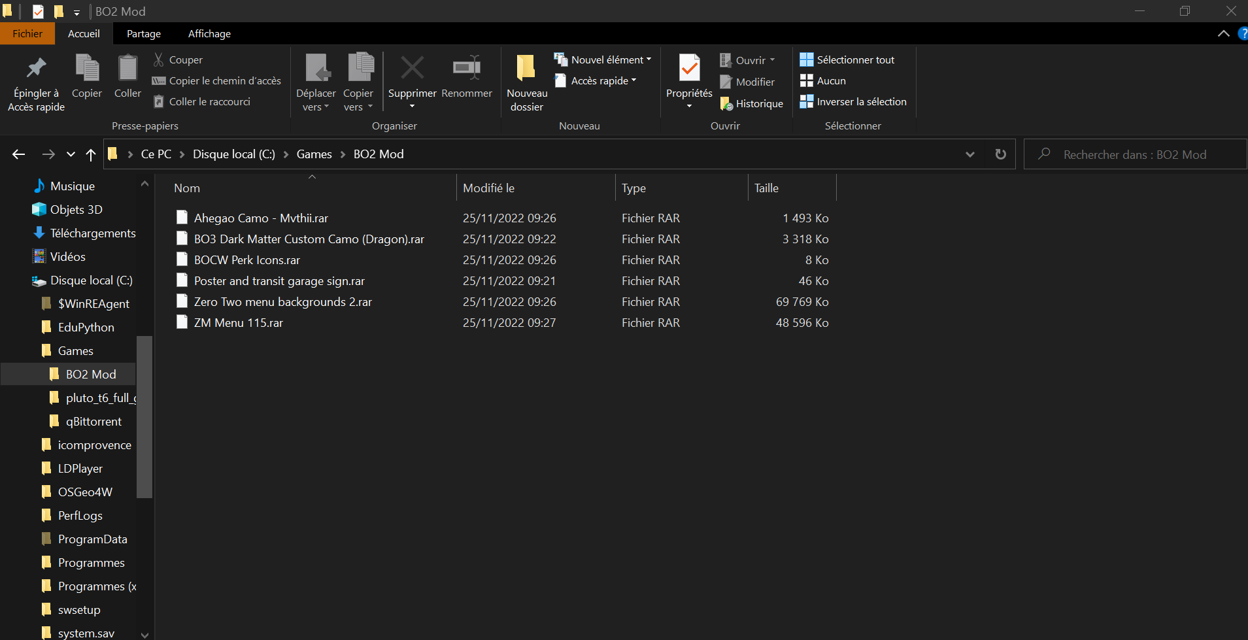Open Déplacer vers menu

316,83
